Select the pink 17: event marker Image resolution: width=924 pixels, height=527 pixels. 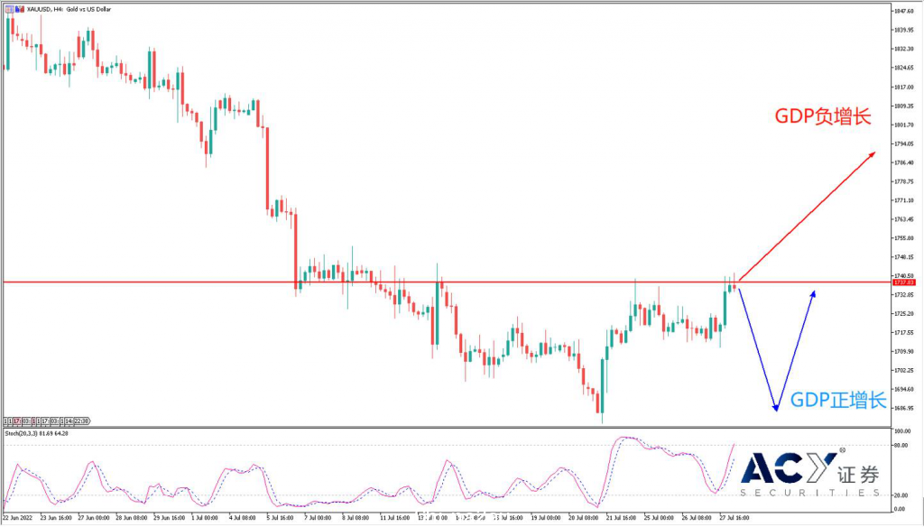click(x=16, y=421)
